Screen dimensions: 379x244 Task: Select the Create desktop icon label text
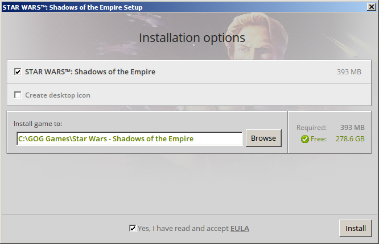(58, 95)
